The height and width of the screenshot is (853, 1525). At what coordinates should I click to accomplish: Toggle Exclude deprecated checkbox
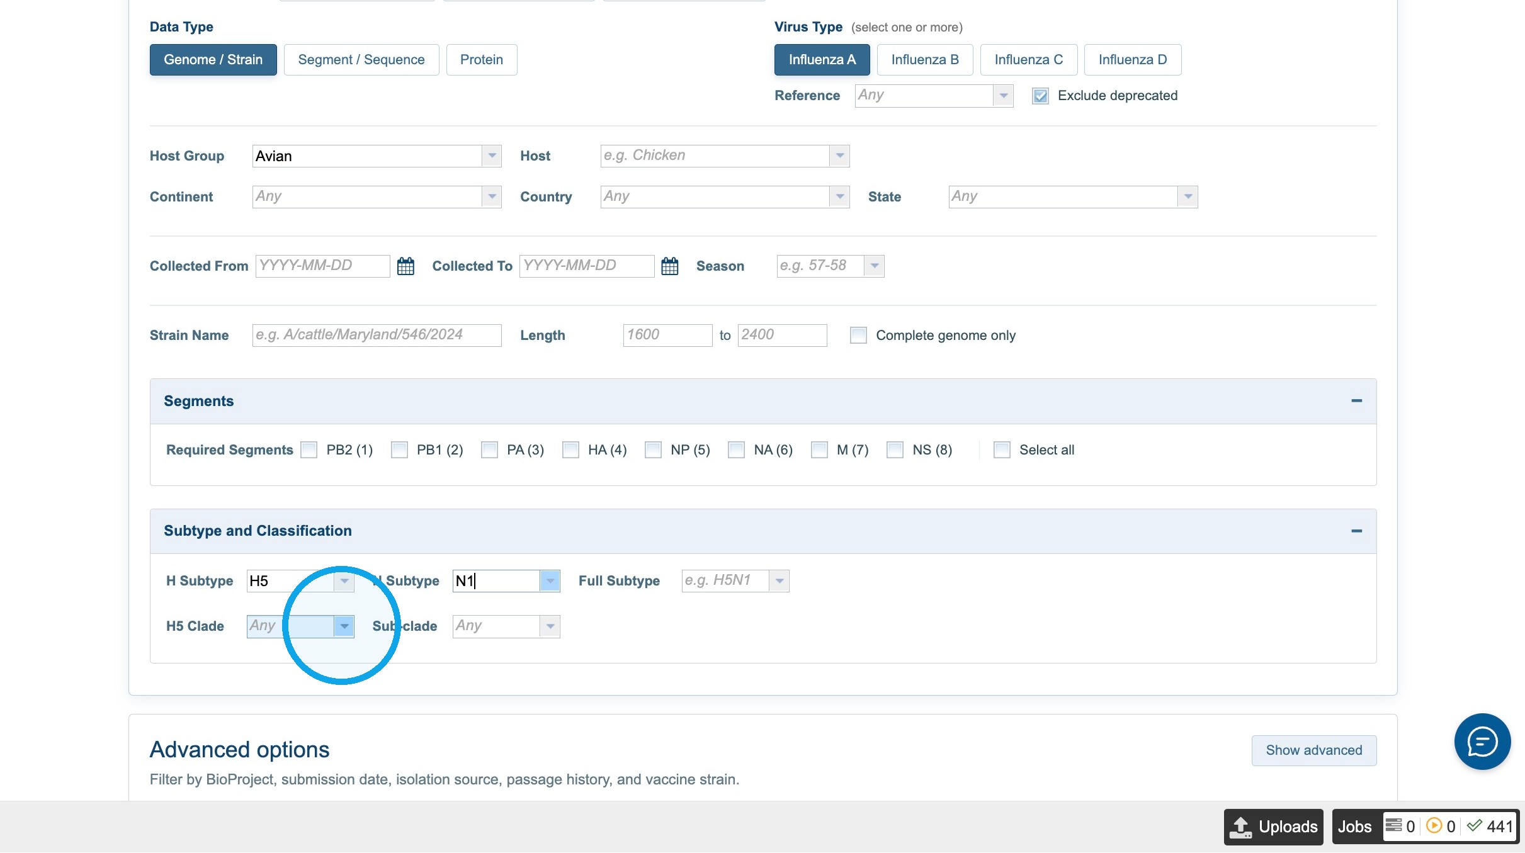1040,96
